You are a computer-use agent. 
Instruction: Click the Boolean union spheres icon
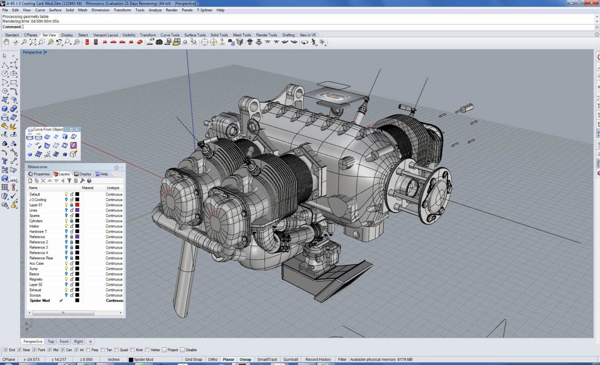tap(14, 109)
